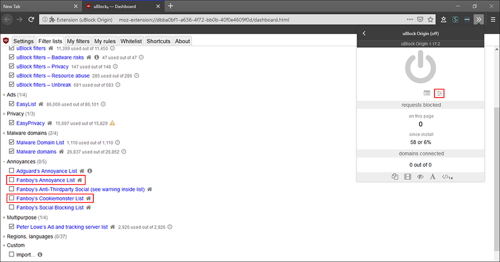Enable Fanboy's Social Blocking List checkbox
500x262 pixels.
pos(12,207)
